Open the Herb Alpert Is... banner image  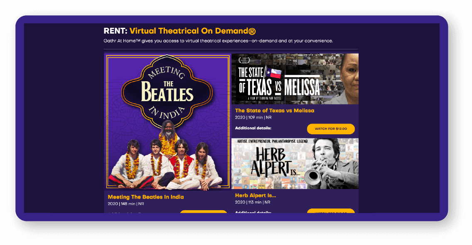[x=295, y=164]
